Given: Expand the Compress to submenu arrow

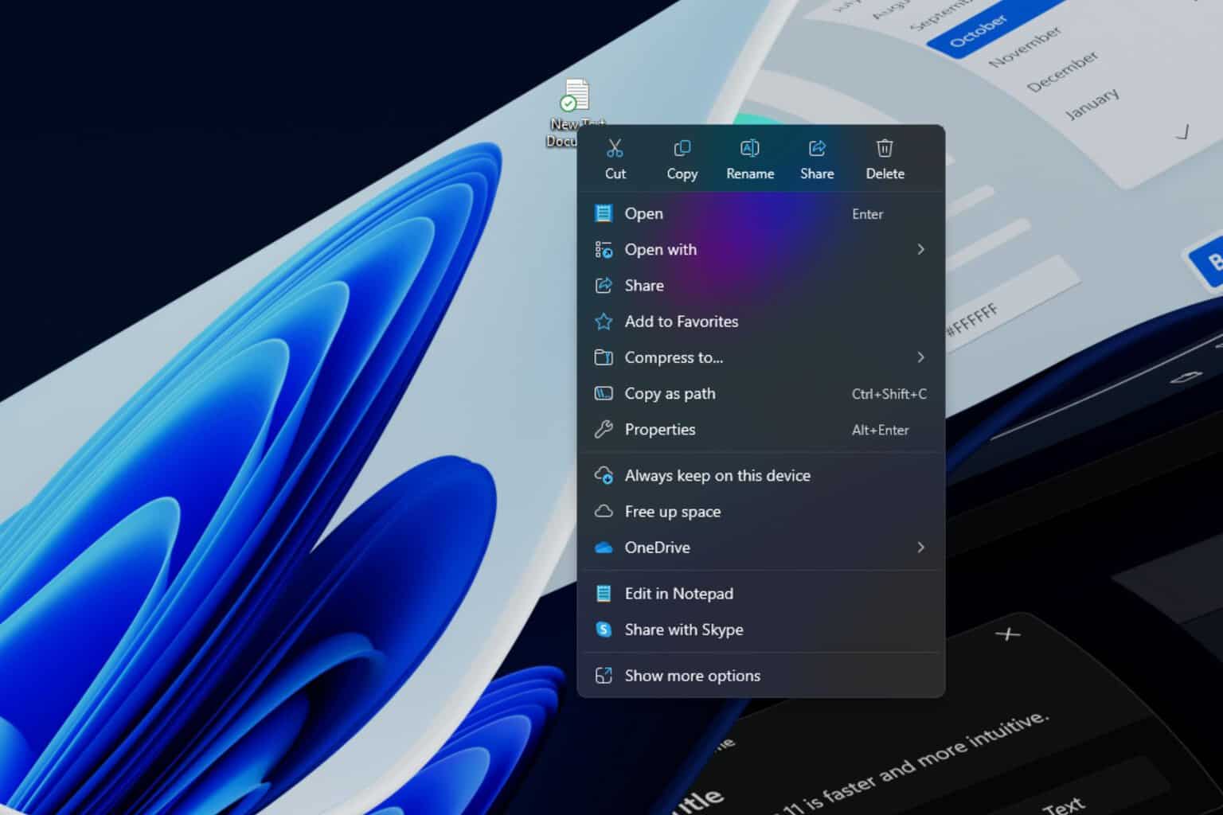Looking at the screenshot, I should [x=920, y=357].
